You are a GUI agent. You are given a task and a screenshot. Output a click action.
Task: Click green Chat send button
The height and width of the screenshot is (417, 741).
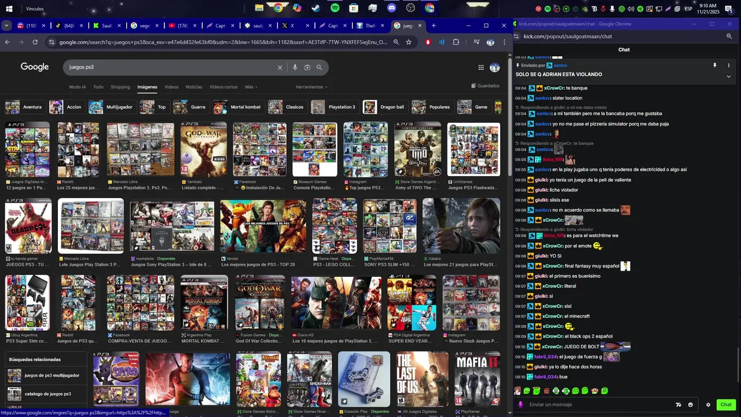pyautogui.click(x=726, y=405)
